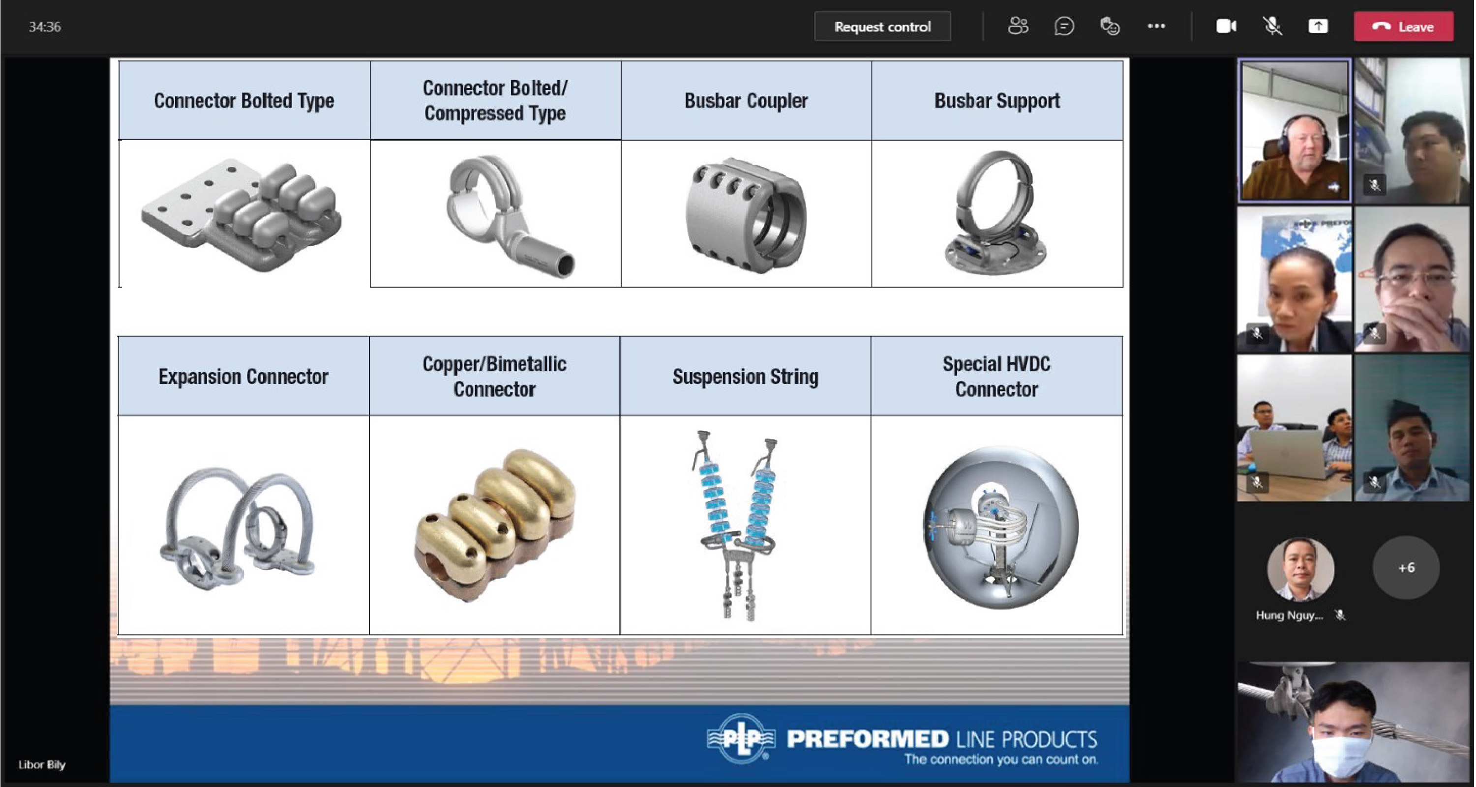Image resolution: width=1476 pixels, height=787 pixels.
Task: Click the woman participant's video tile
Action: click(1295, 280)
